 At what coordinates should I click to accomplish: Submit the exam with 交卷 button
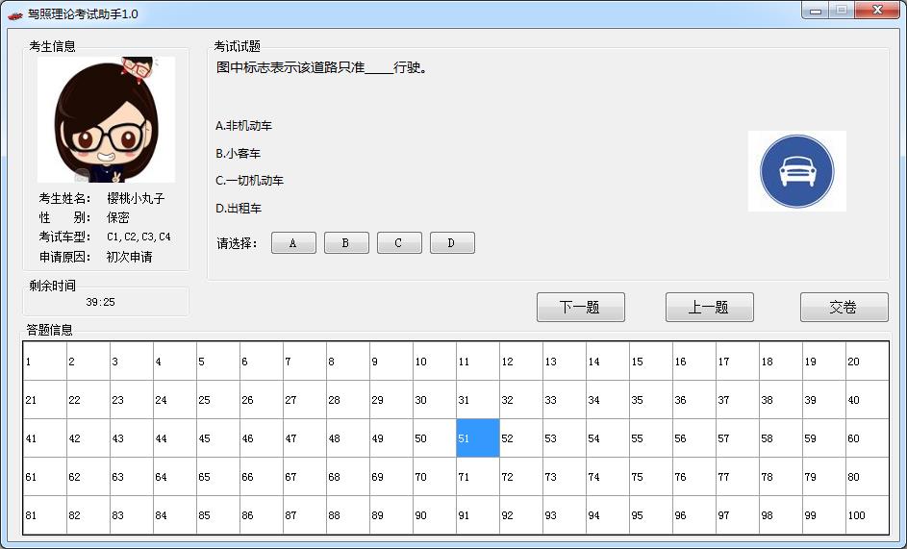click(844, 308)
